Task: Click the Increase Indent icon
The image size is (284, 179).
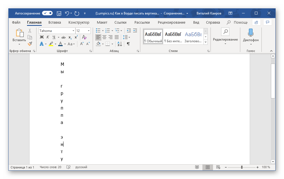Action: point(136,31)
